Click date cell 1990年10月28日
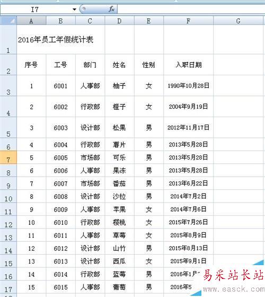265x297 pixels. [x=188, y=85]
